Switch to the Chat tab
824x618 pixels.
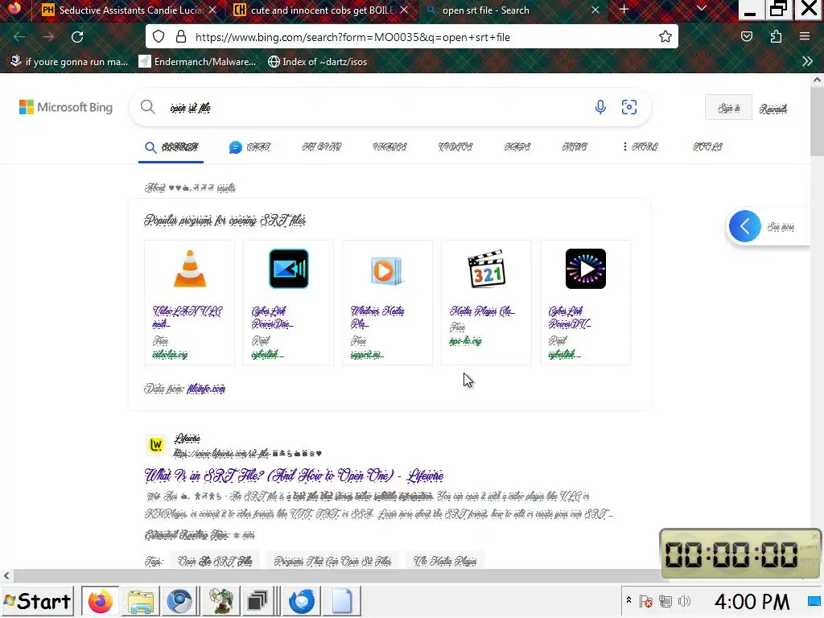249,147
